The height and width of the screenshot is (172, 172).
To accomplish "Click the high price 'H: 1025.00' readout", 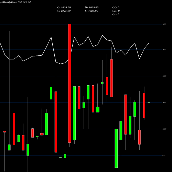I will coord(92,8).
